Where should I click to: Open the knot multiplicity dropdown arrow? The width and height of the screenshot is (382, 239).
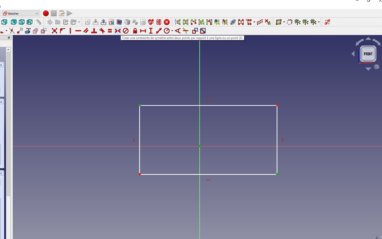click(x=319, y=22)
